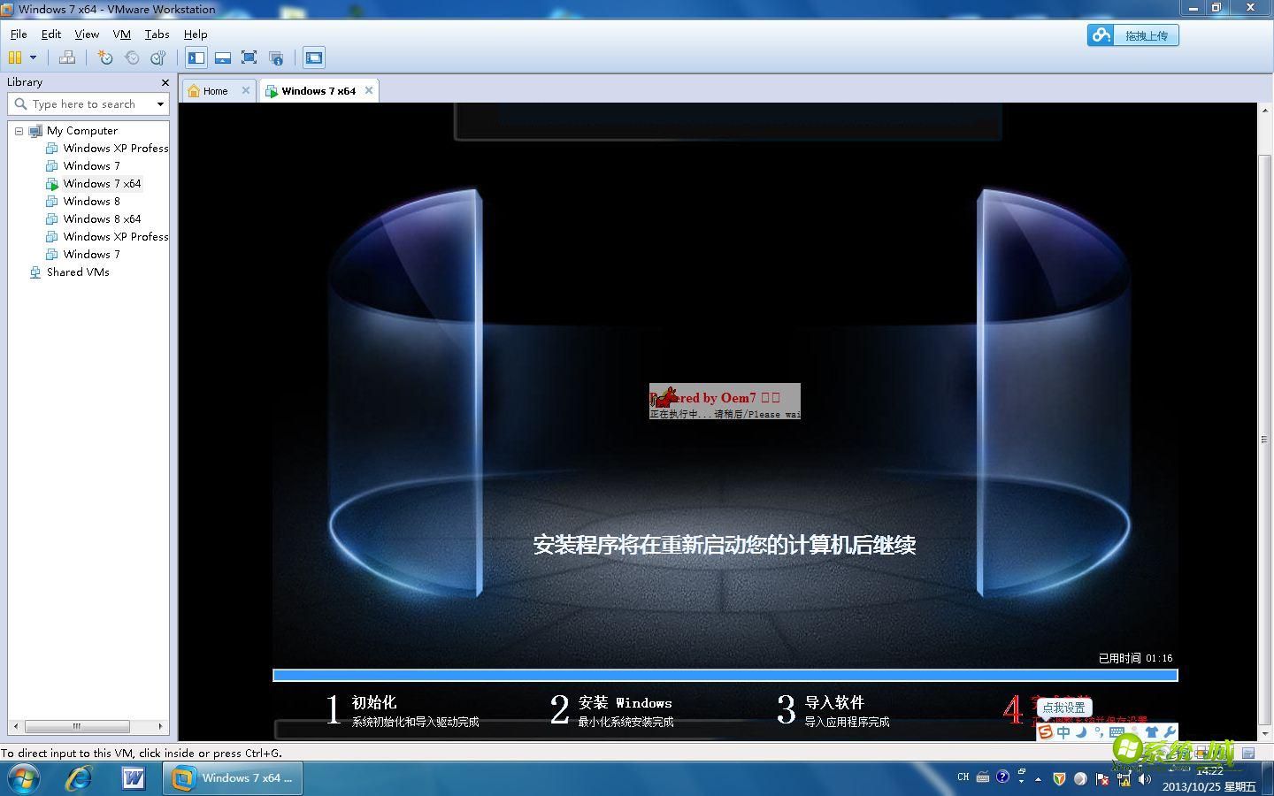Collapse the My Computer tree node
The height and width of the screenshot is (796, 1274).
[x=19, y=130]
